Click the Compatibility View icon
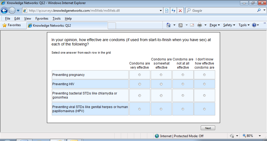 (x=167, y=11)
